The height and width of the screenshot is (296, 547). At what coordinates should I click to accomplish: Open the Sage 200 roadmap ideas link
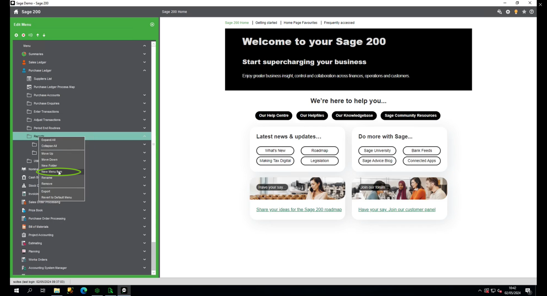click(x=299, y=210)
